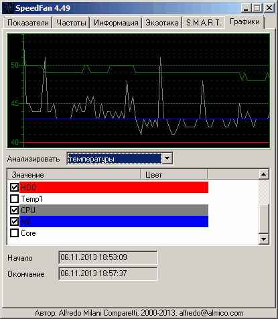Click the list scroll down arrow

tap(264, 239)
